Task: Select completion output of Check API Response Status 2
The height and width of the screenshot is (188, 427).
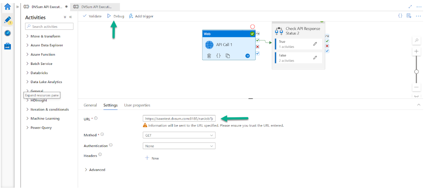Action: [x=327, y=51]
